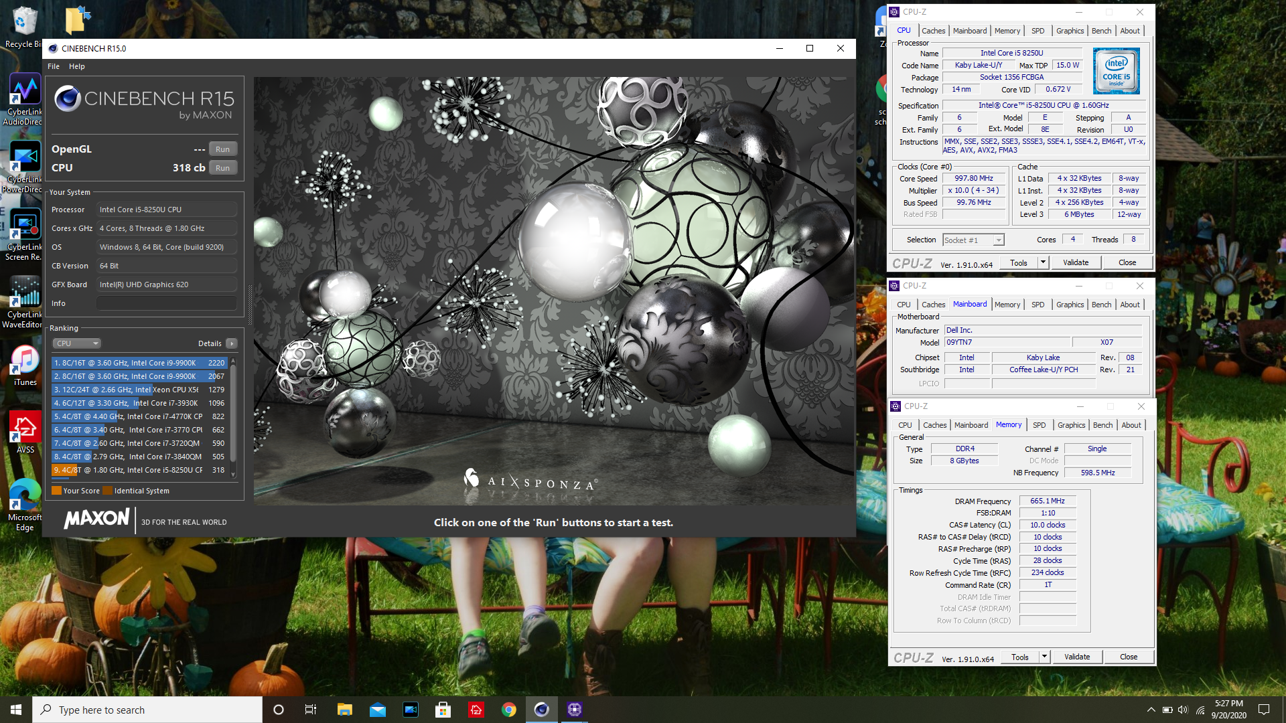Open volume control in system tray
1286x723 pixels.
pos(1183,710)
